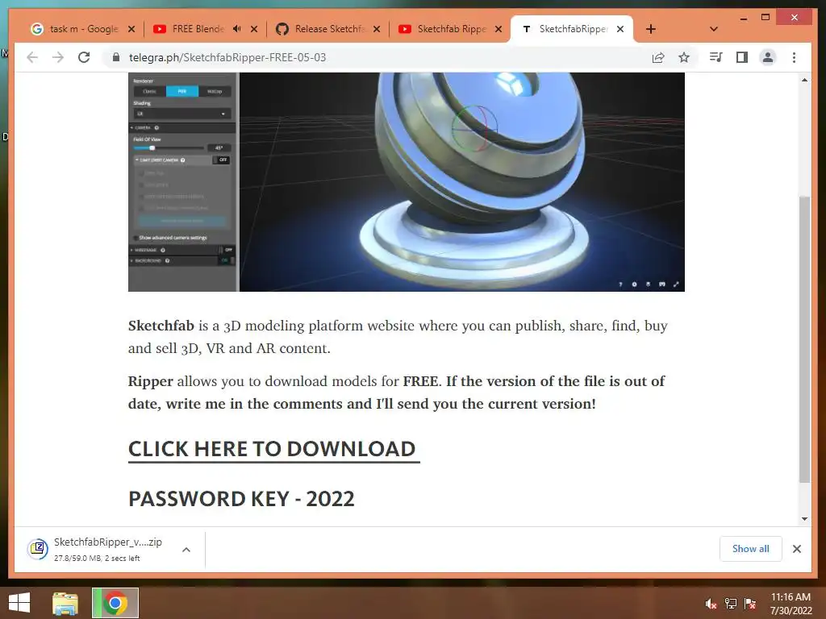Click the network tray icon
The image size is (826, 619).
[x=731, y=604]
